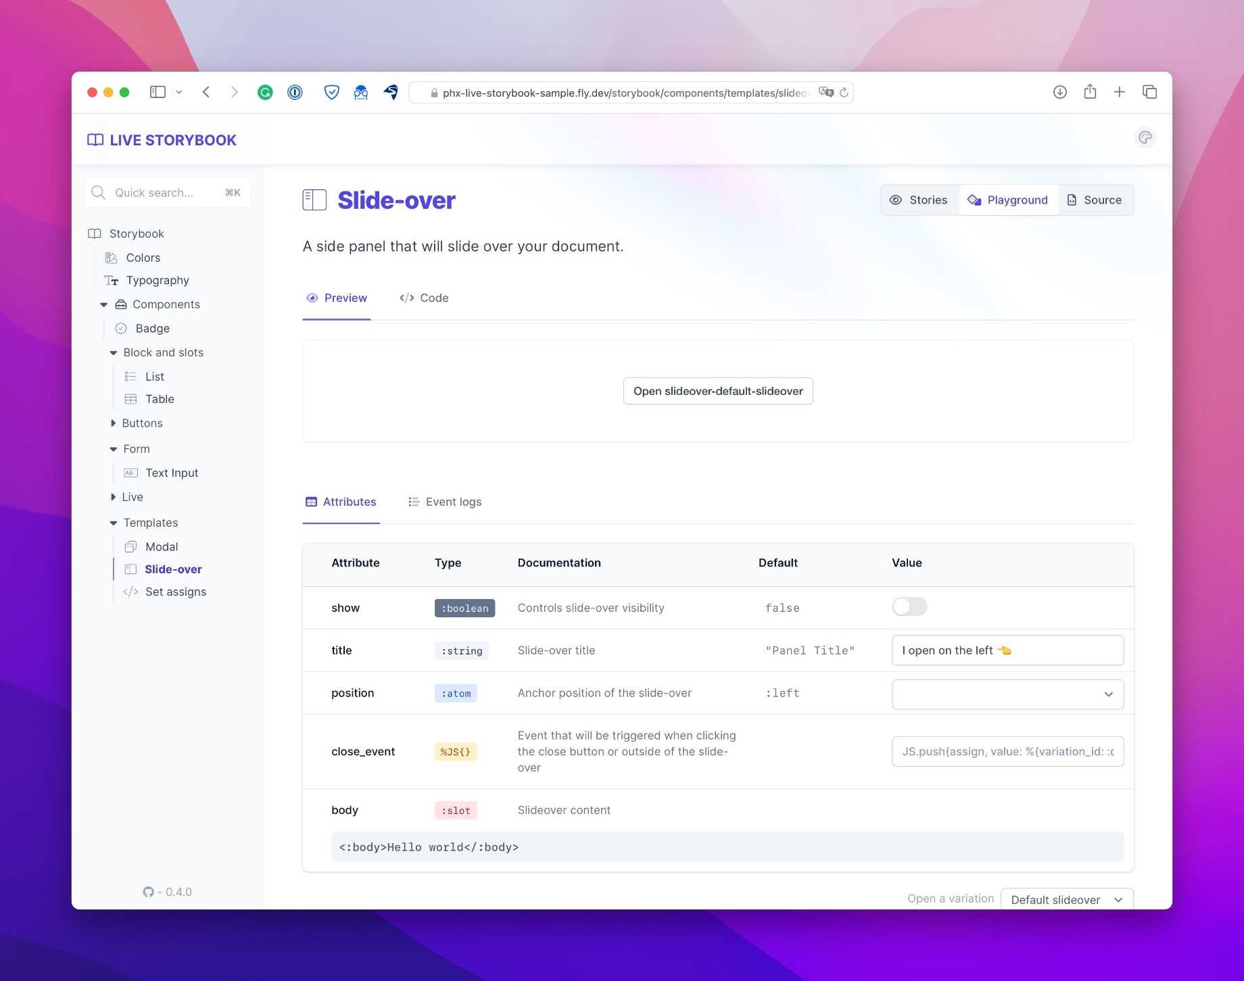Viewport: 1244px width, 981px height.
Task: Click the theme palette icon top right
Action: click(x=1145, y=137)
